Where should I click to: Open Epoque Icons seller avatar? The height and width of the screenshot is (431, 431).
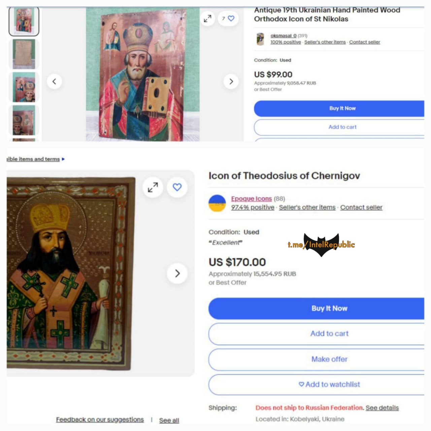click(x=217, y=203)
